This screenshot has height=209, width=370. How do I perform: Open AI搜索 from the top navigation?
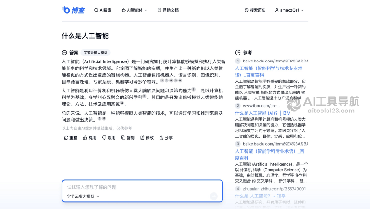pyautogui.click(x=103, y=10)
